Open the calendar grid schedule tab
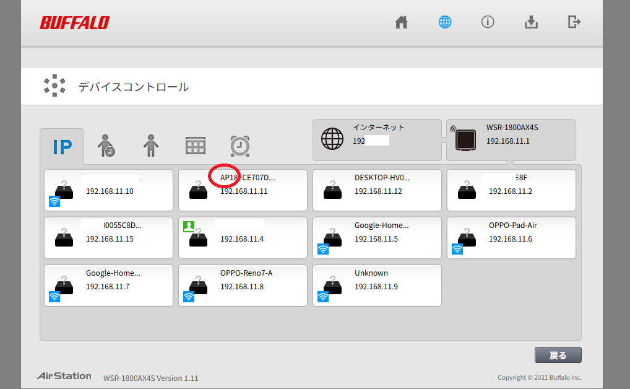Screen dimensions: 630x389 pos(196,146)
